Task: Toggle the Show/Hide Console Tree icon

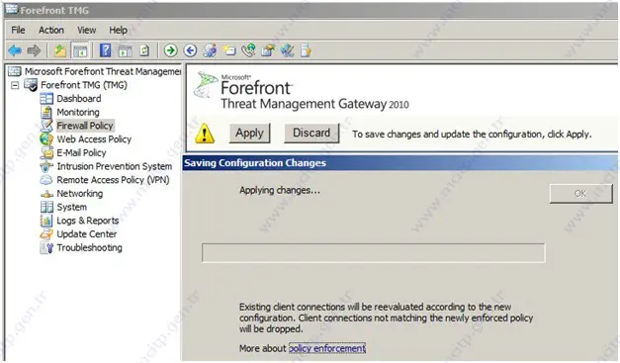Action: click(x=80, y=50)
